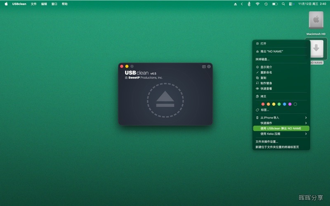This screenshot has height=206, width=330.
Task: Open the 帮助 menu
Action: pos(65,4)
